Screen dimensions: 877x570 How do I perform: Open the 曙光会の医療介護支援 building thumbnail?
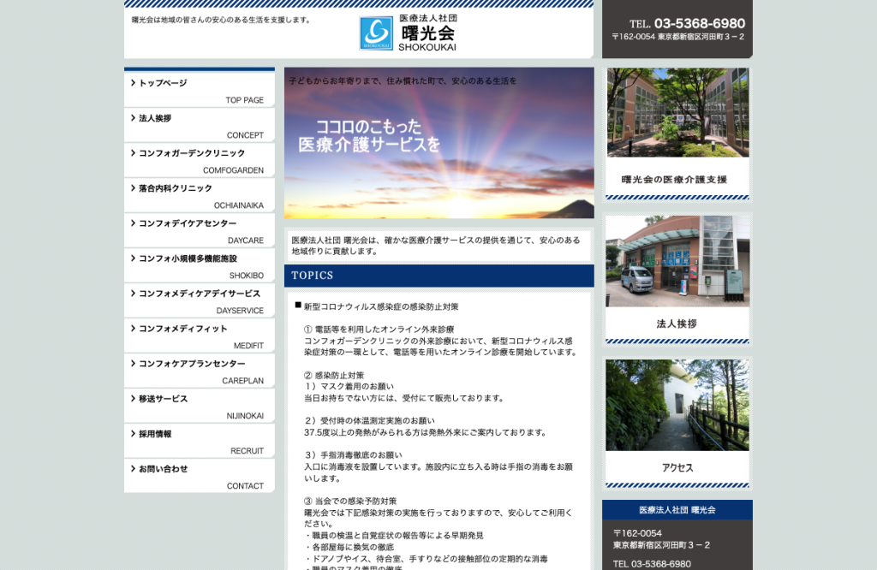(677, 112)
